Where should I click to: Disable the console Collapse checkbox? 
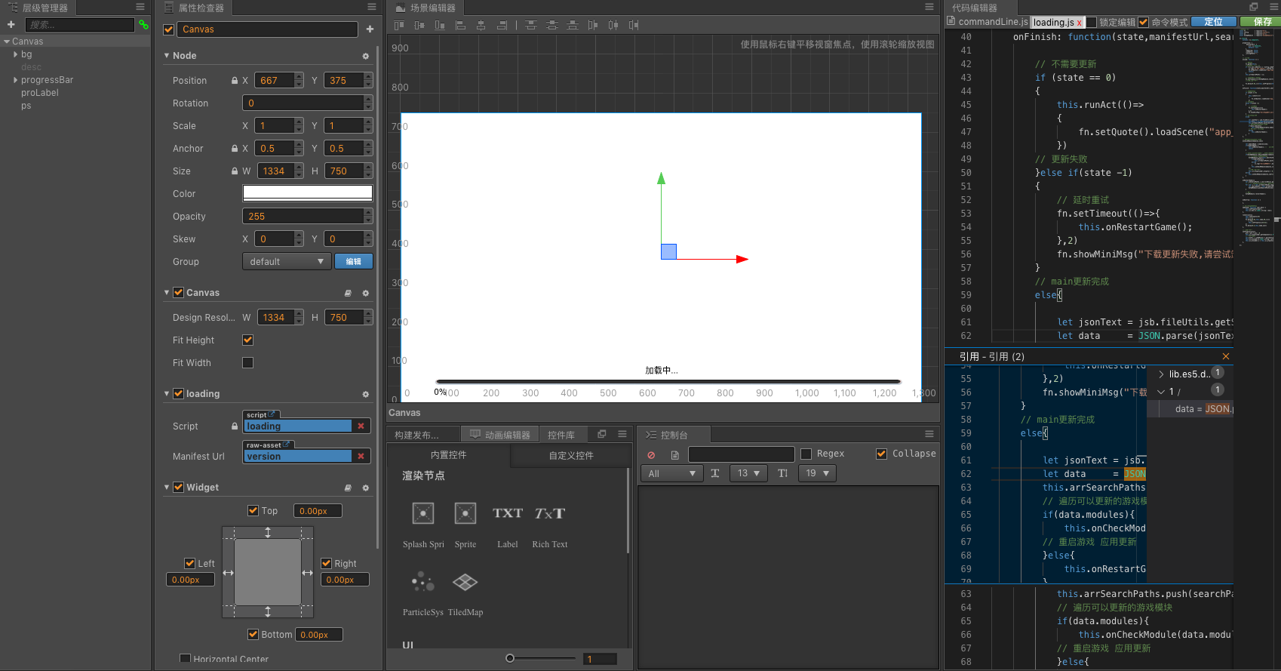pos(881,454)
